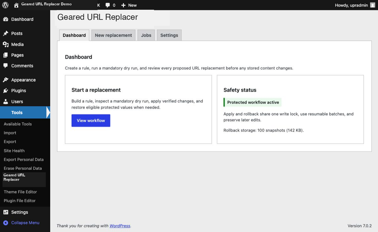This screenshot has width=378, height=232.
Task: Click the Protected workflow active status badge
Action: click(x=253, y=102)
